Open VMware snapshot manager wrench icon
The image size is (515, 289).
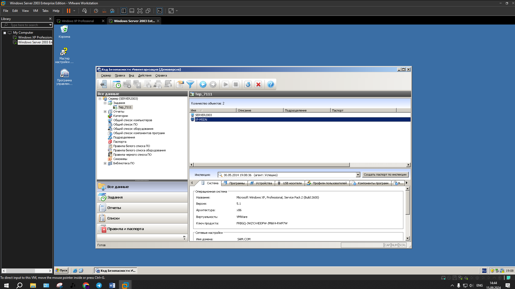[x=112, y=11]
